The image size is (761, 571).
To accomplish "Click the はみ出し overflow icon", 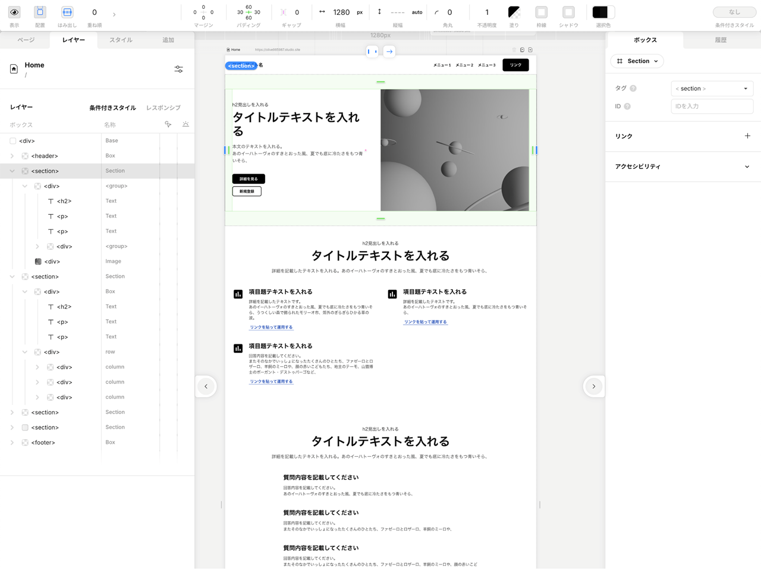I will [x=67, y=12].
